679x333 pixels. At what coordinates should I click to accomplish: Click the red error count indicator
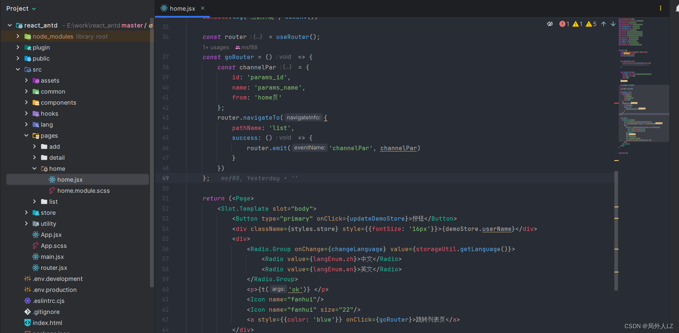pyautogui.click(x=564, y=24)
